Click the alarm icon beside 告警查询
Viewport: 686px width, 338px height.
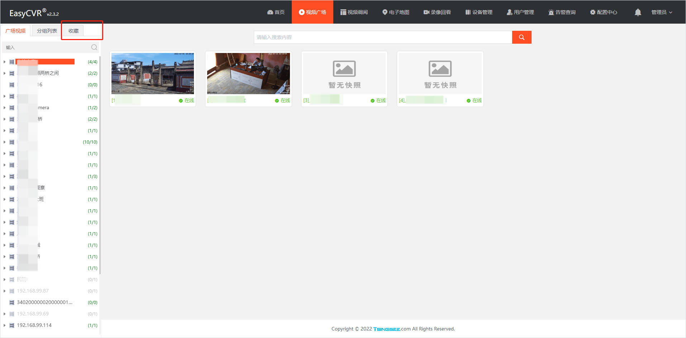551,12
